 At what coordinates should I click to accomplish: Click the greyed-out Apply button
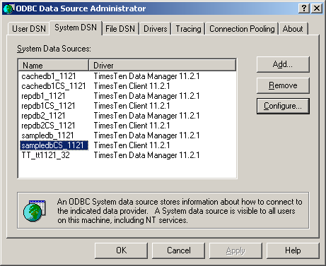[235, 250]
